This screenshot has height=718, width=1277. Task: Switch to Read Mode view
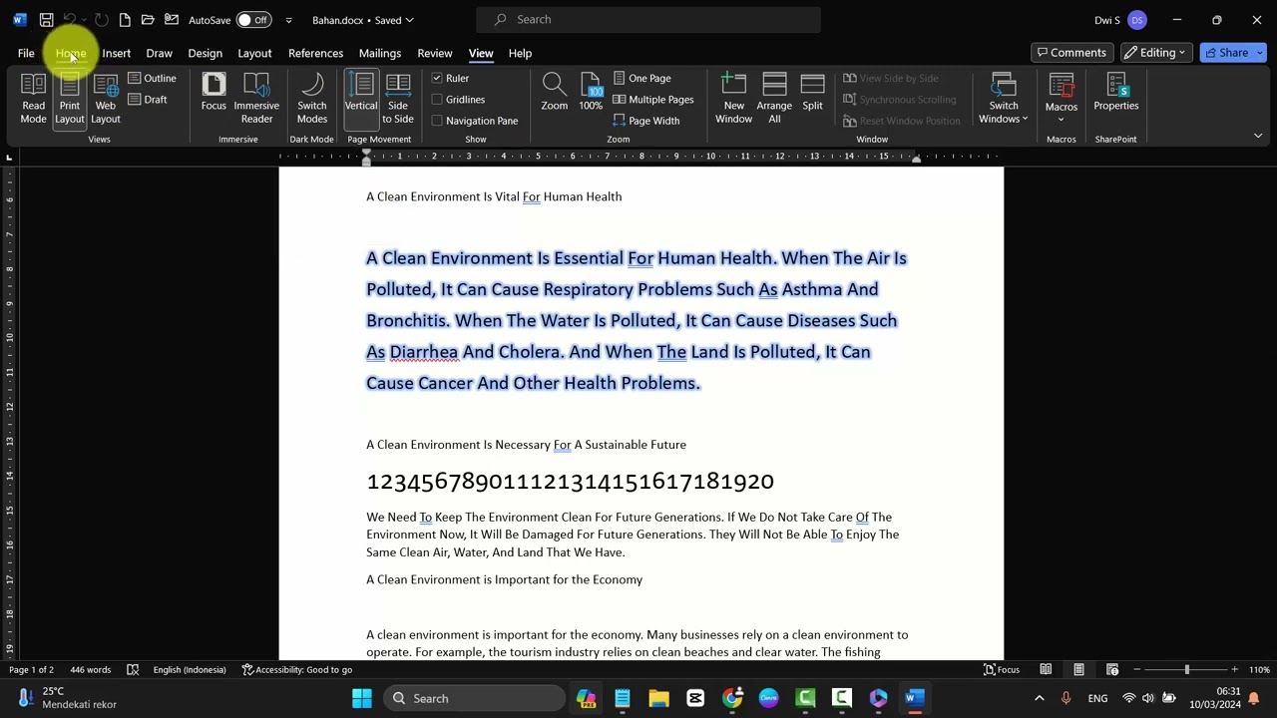coord(33,99)
